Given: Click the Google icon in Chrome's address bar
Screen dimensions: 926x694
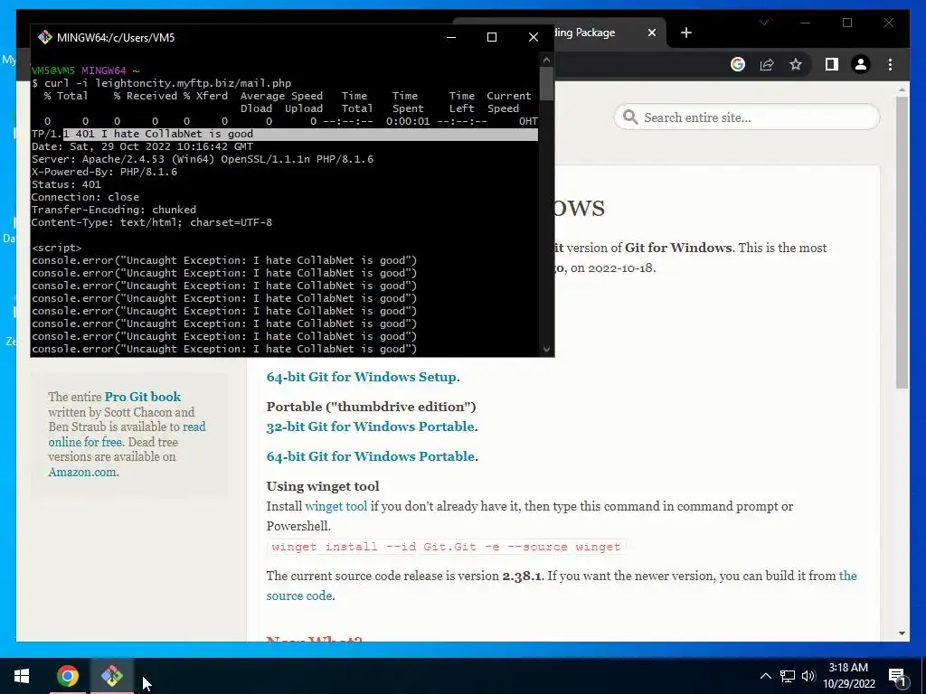Looking at the screenshot, I should point(738,64).
